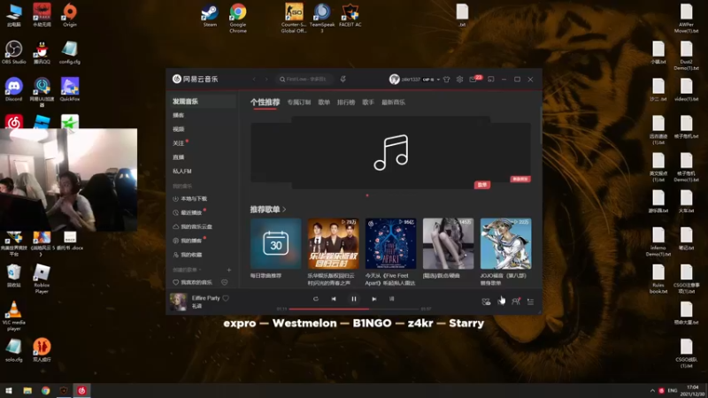Add a new playlist with plus icon

click(x=229, y=270)
